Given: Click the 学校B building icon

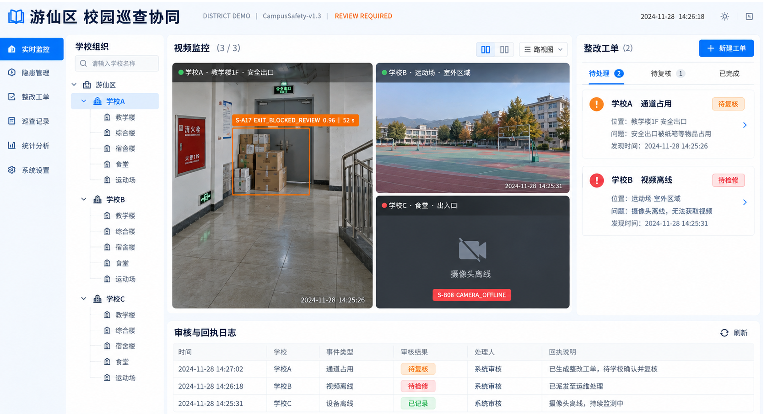Looking at the screenshot, I should [97, 199].
